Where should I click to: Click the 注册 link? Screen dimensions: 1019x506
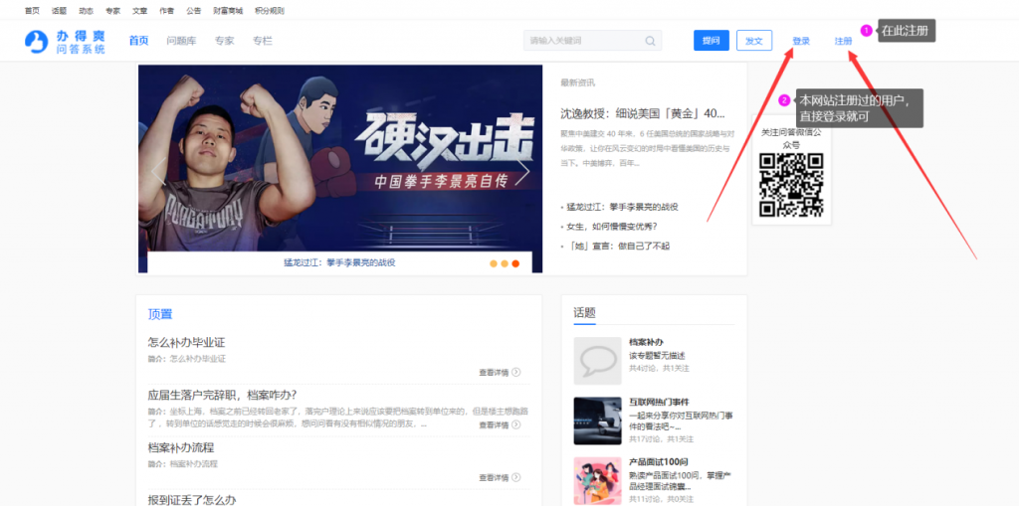tap(844, 41)
